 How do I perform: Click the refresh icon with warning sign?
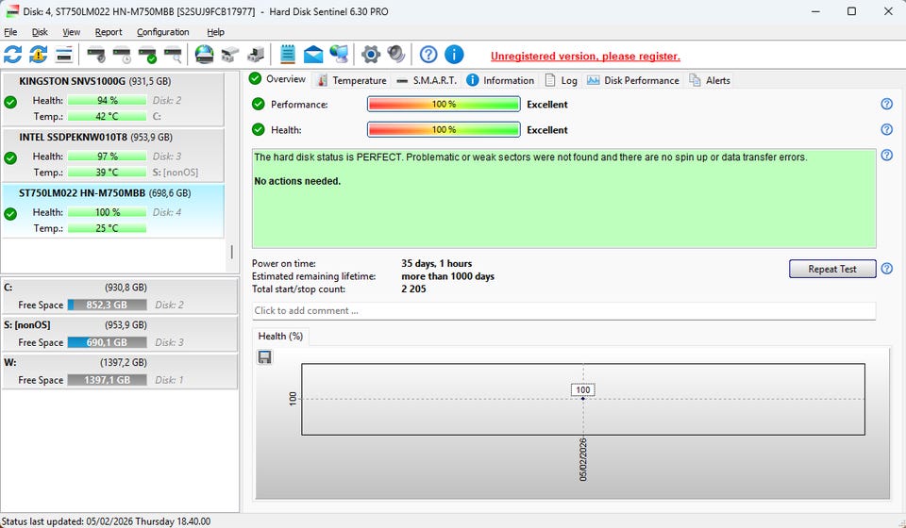pos(39,55)
